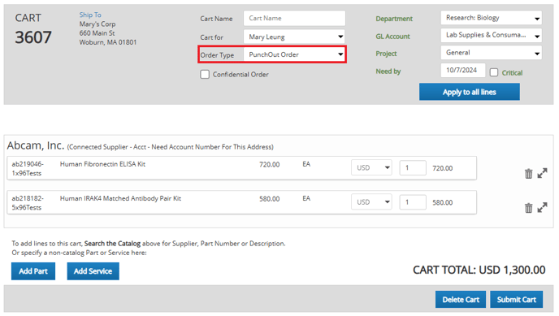
Task: Click the Need by field label
Action: tap(388, 71)
